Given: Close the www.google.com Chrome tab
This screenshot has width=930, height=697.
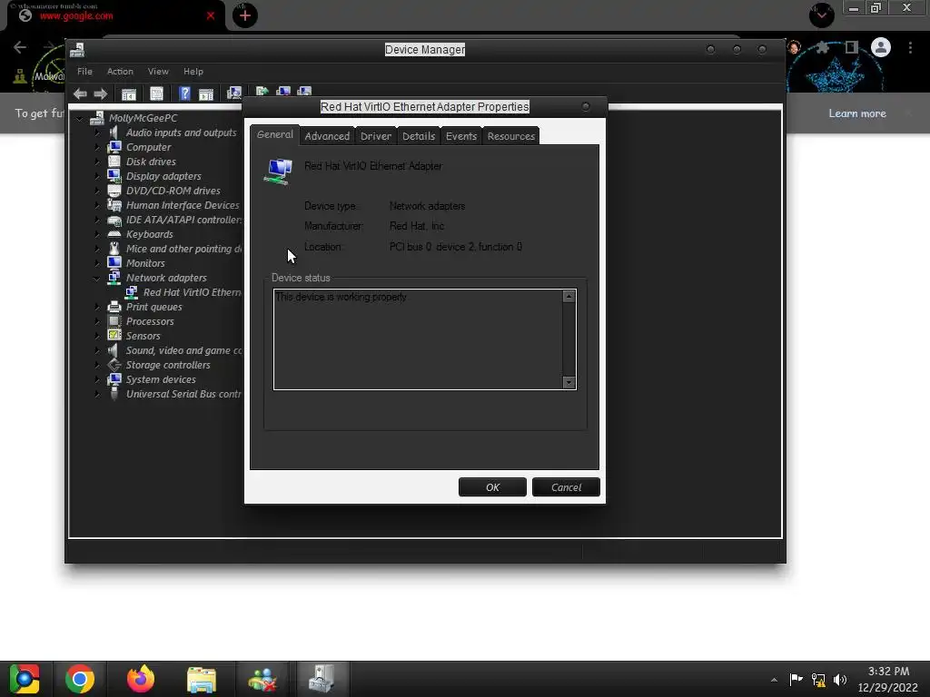Looking at the screenshot, I should point(211,15).
